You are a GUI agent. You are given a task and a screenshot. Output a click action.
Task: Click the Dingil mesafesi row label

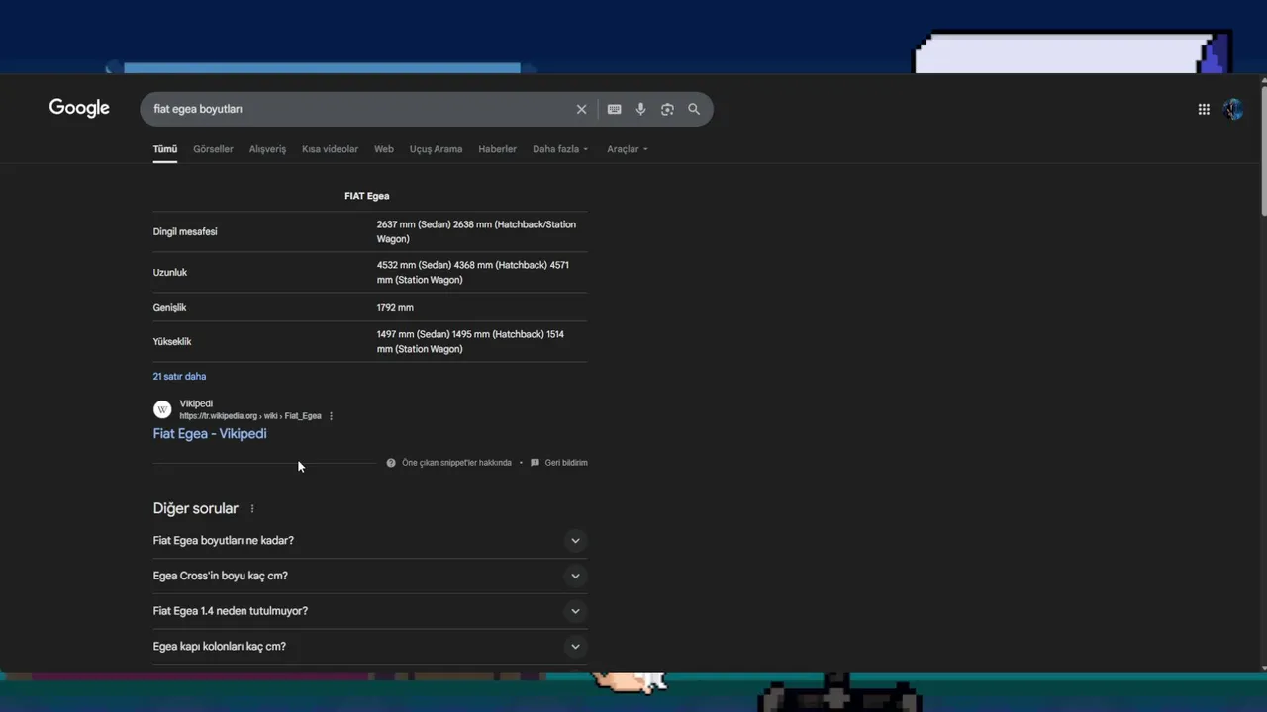pyautogui.click(x=185, y=231)
